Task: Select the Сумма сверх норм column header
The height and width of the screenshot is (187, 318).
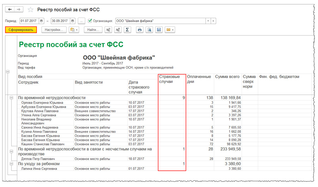Action: tap(250, 84)
